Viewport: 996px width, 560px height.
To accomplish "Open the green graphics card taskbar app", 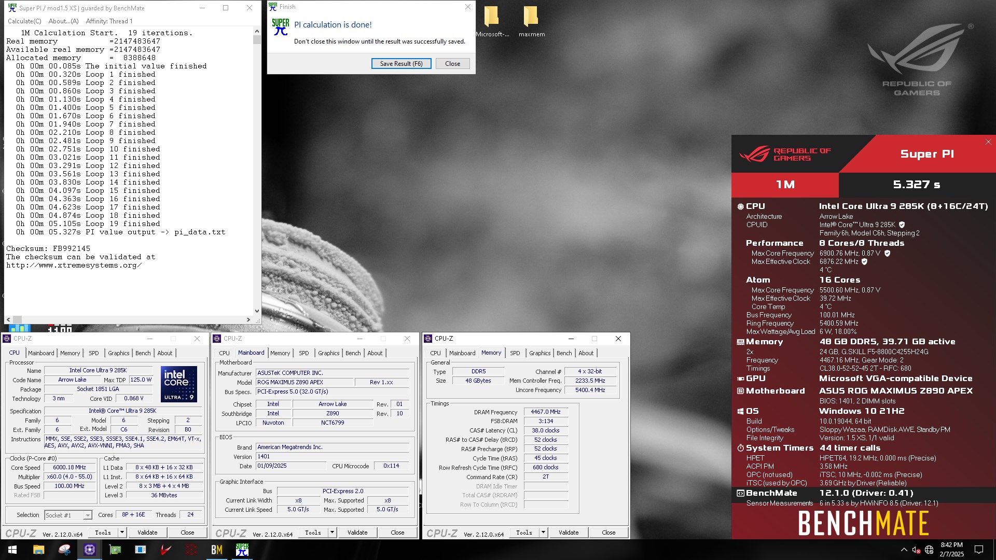I will point(115,550).
